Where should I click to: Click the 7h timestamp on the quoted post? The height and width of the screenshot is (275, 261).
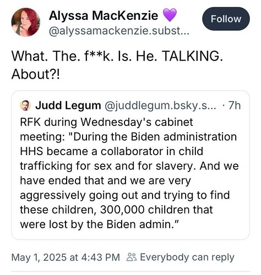click(235, 106)
